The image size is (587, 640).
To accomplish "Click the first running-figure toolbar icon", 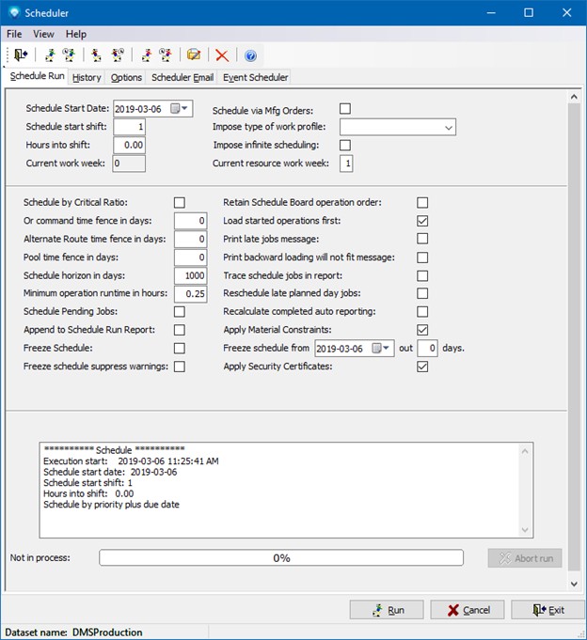I will click(49, 55).
